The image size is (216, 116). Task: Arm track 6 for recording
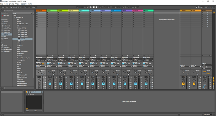93,88
